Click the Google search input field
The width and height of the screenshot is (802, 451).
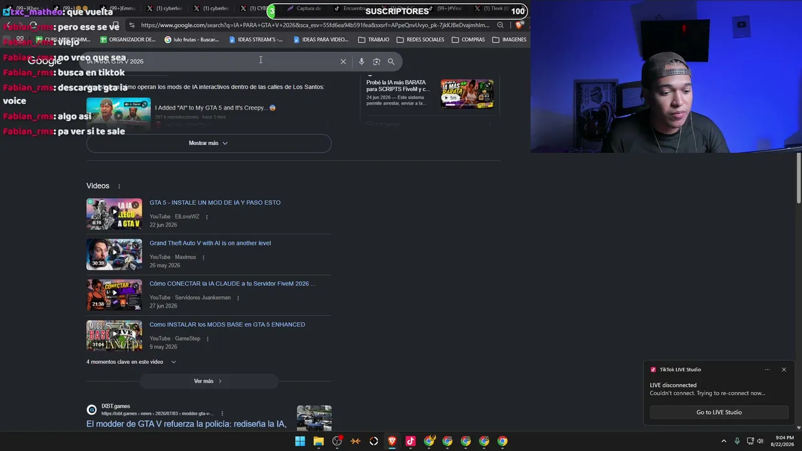click(210, 61)
